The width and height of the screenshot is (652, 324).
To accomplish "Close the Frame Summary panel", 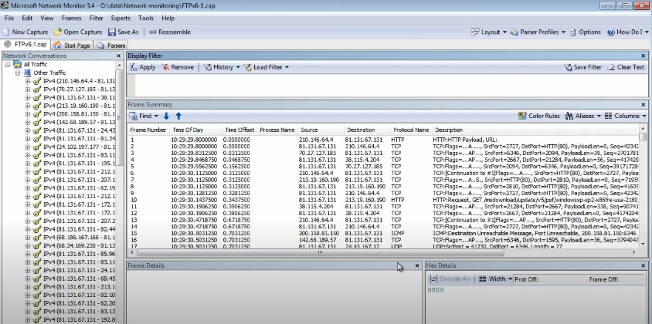I will tap(644, 105).
